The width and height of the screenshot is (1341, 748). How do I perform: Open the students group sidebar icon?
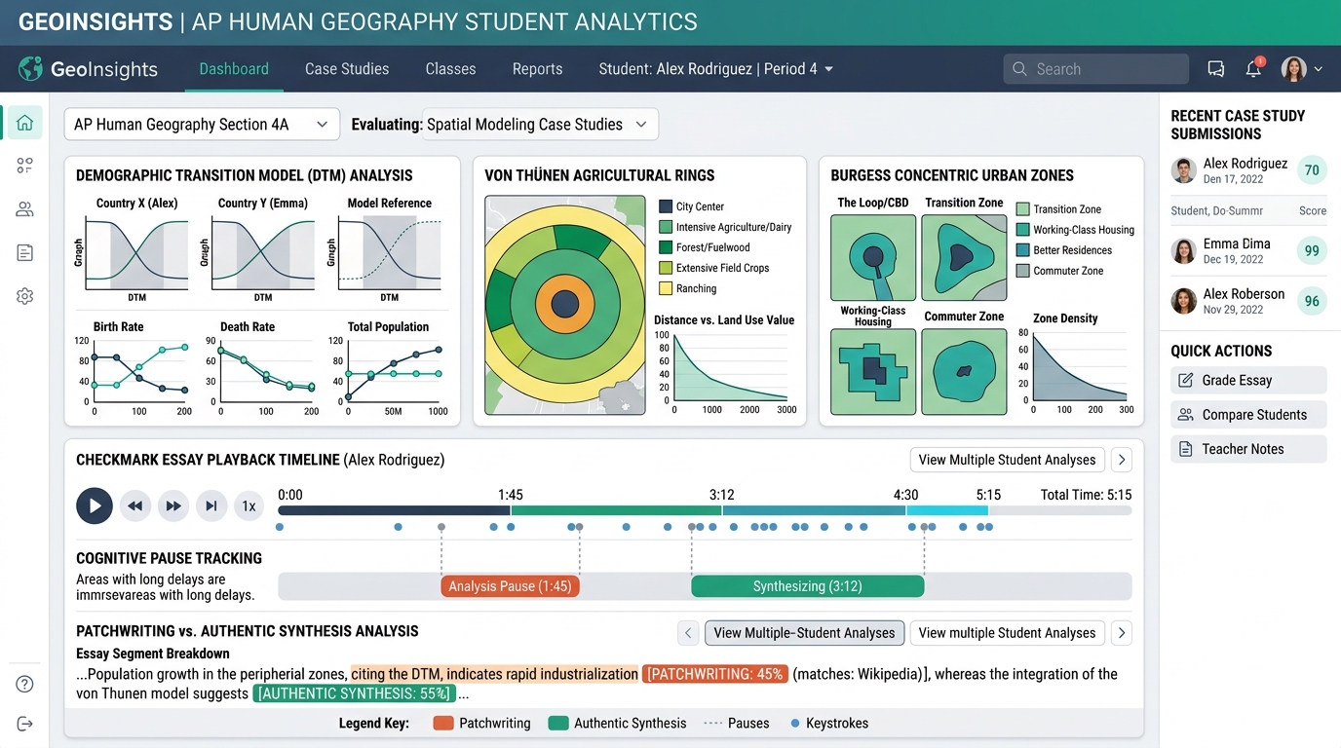[25, 209]
